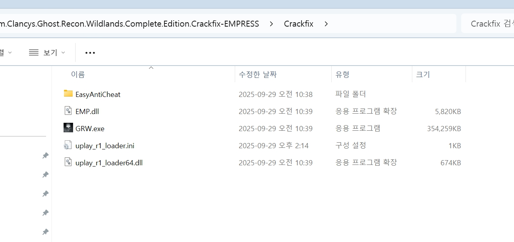Expand chevron after Crackfix-EMPRESS breadcrumb

coord(271,24)
